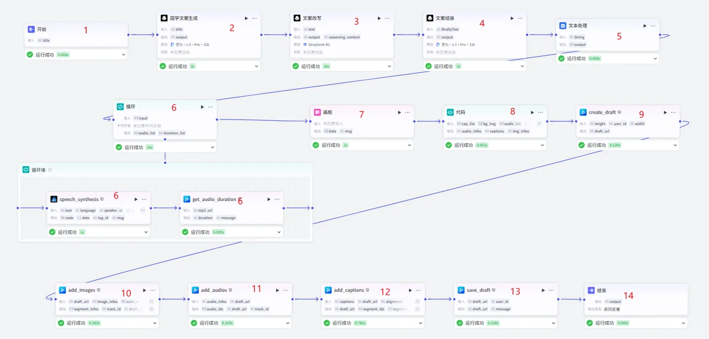Open the more options menu on 国学文案生成
Viewport: 709px width, 339px height.
(x=254, y=18)
